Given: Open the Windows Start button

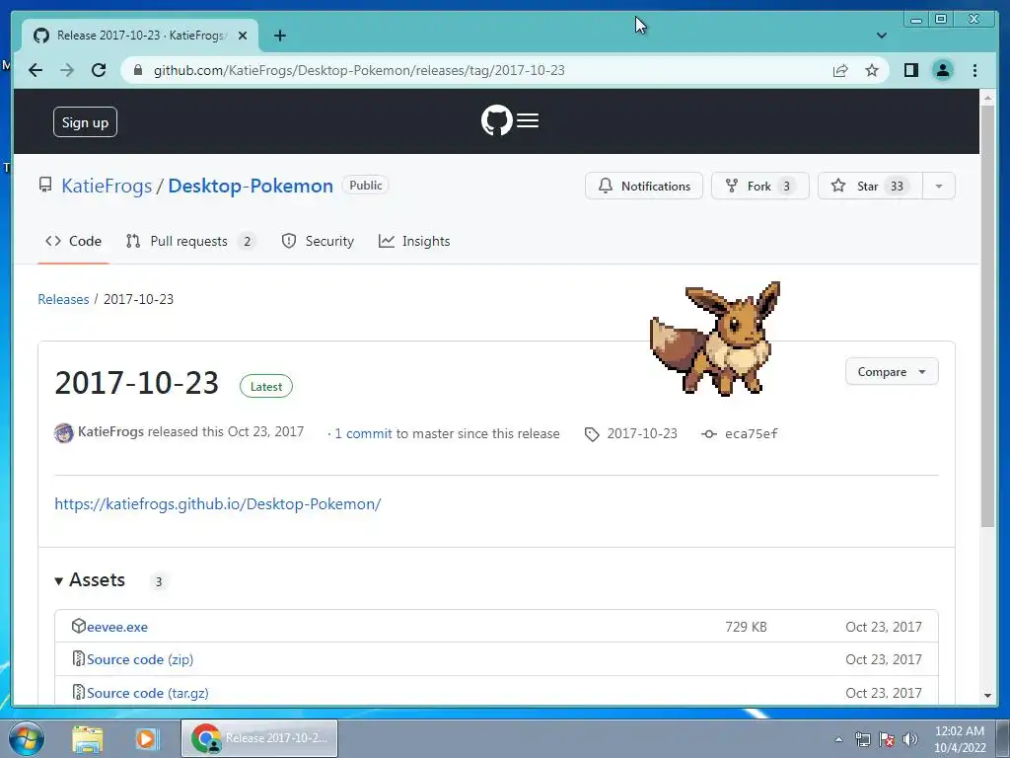Looking at the screenshot, I should 27,738.
